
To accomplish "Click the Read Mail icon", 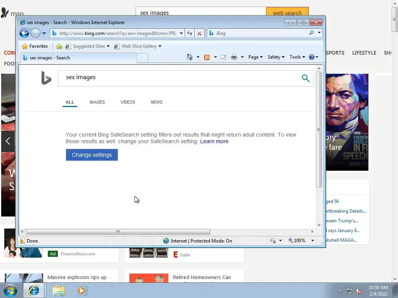I will point(223,57).
